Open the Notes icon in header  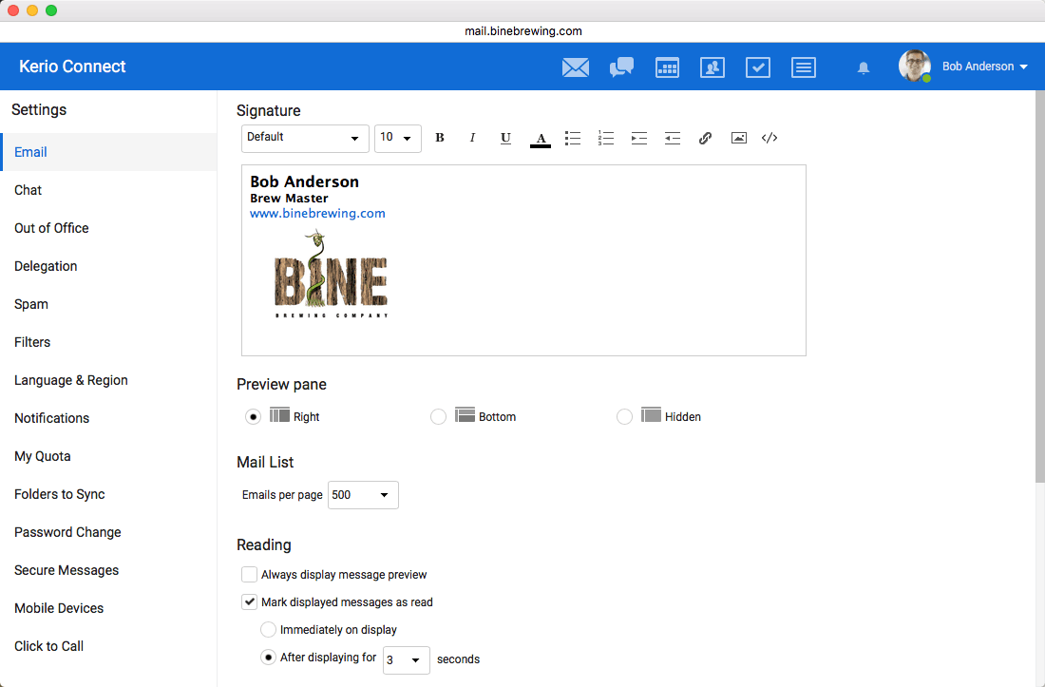click(804, 67)
